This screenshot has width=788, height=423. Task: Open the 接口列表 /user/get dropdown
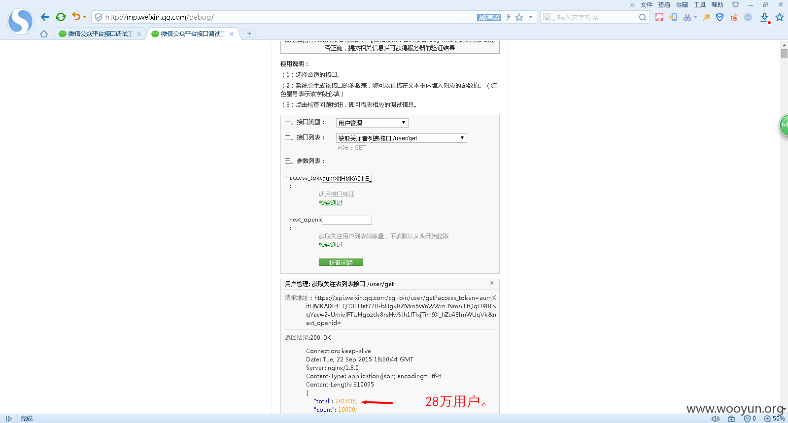(401, 138)
